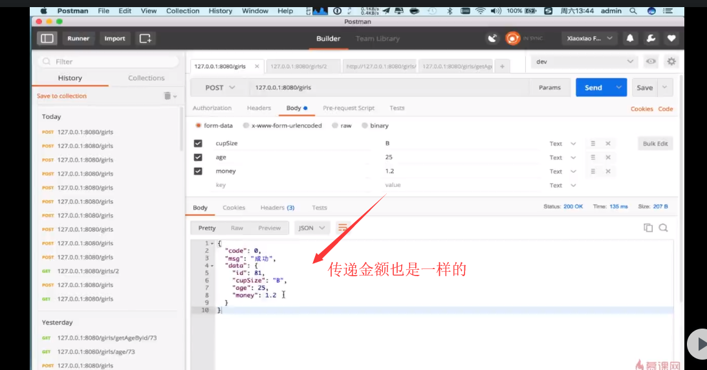Click the Runner button
This screenshot has width=707, height=370.
pyautogui.click(x=78, y=38)
